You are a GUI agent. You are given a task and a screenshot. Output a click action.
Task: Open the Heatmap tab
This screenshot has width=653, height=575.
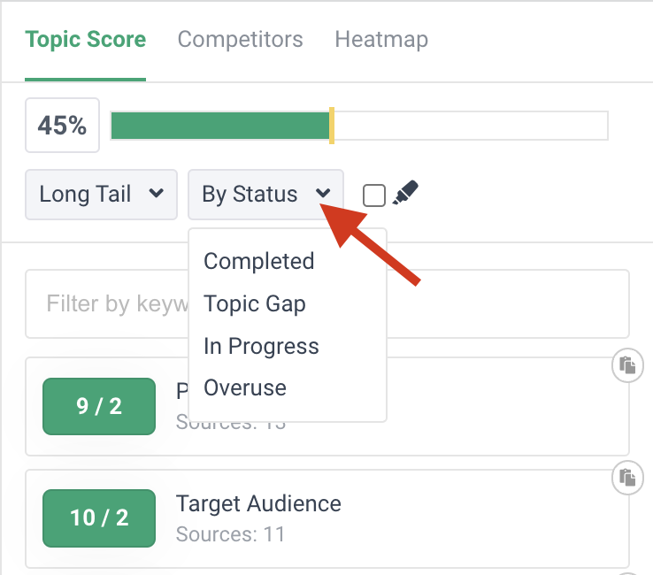381,40
